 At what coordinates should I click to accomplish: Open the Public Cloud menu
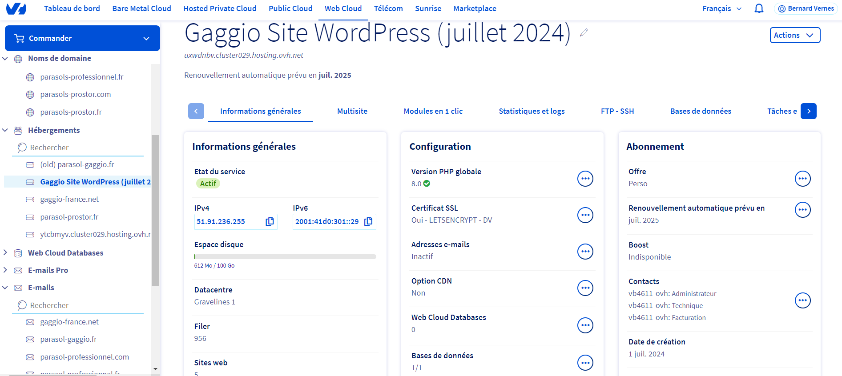[290, 9]
